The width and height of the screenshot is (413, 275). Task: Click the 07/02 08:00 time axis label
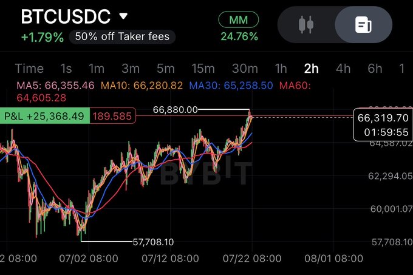tap(89, 259)
